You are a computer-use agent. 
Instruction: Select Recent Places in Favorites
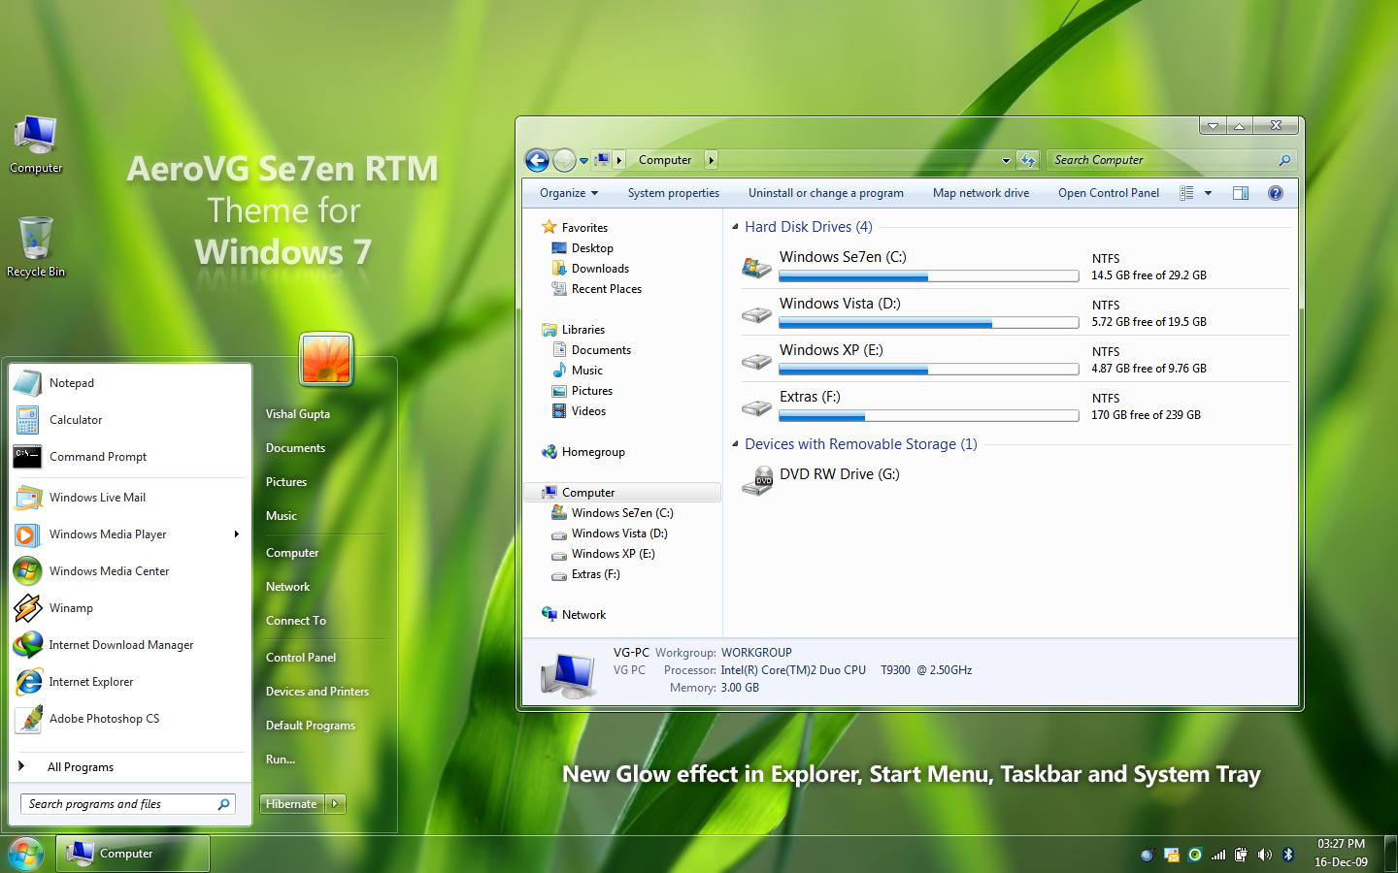pos(607,289)
